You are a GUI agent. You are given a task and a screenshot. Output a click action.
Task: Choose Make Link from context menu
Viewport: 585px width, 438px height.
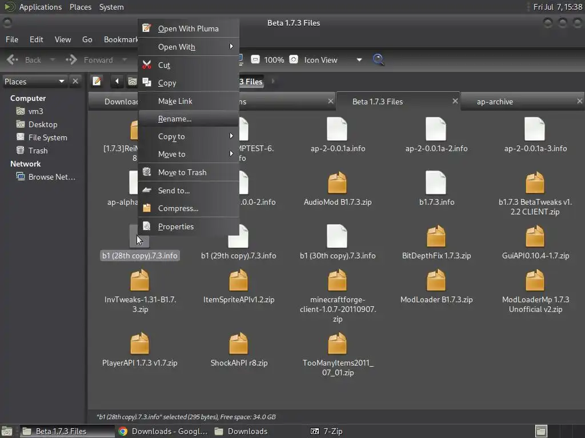[189, 102]
